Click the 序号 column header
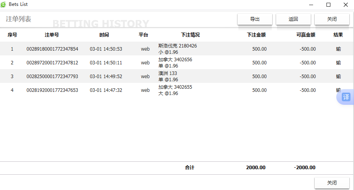 pyautogui.click(x=12, y=35)
